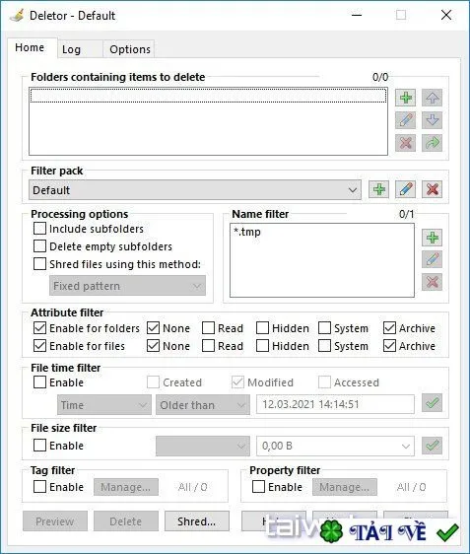470x554 pixels.
Task: Delete filter pack with red X icon
Action: click(x=433, y=189)
